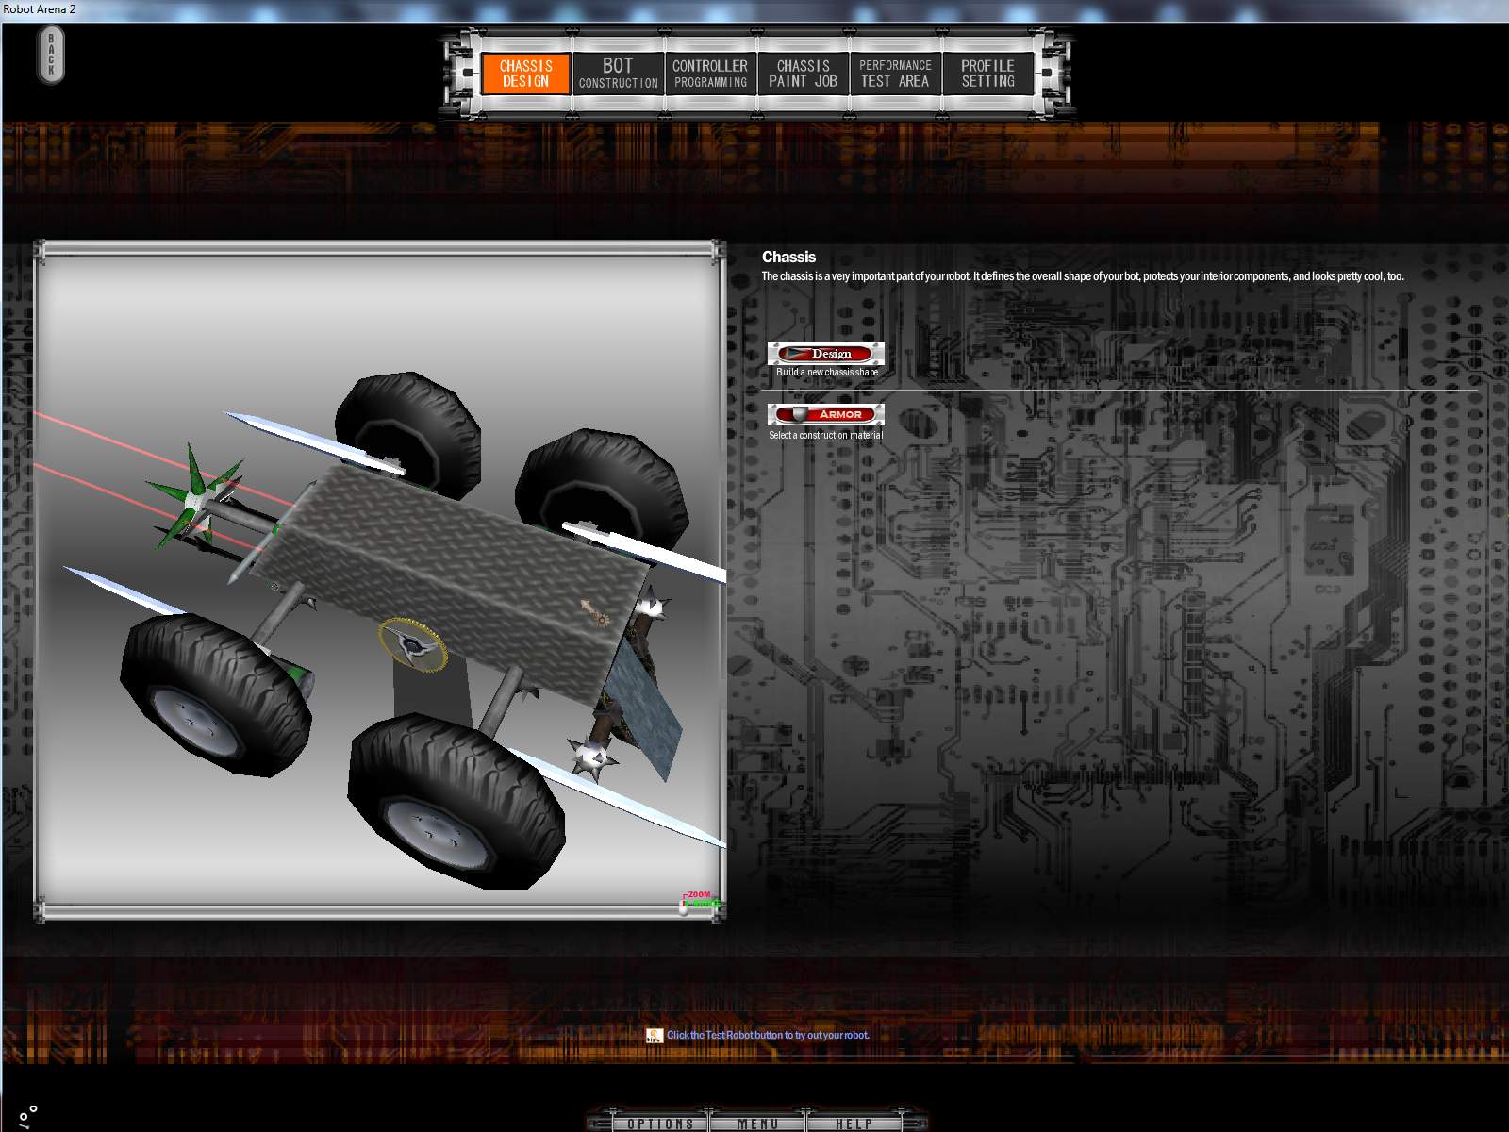This screenshot has height=1132, width=1509.
Task: Open Help from the bottom bar
Action: click(854, 1124)
